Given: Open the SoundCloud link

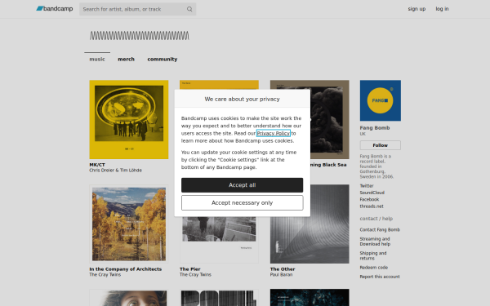Looking at the screenshot, I should pyautogui.click(x=372, y=193).
